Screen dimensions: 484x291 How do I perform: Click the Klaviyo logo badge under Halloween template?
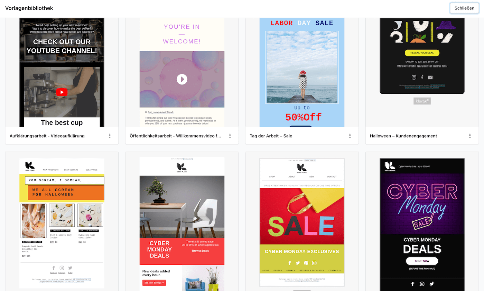click(422, 101)
